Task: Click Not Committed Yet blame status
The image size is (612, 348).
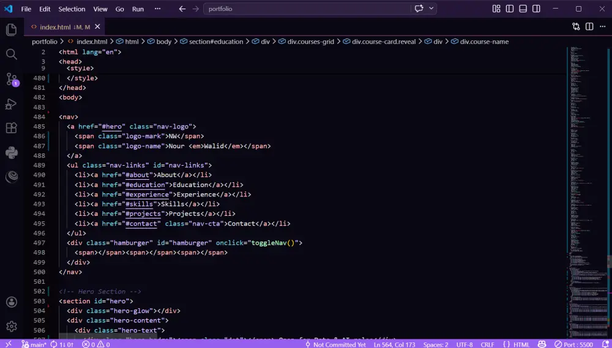Action: click(335, 344)
